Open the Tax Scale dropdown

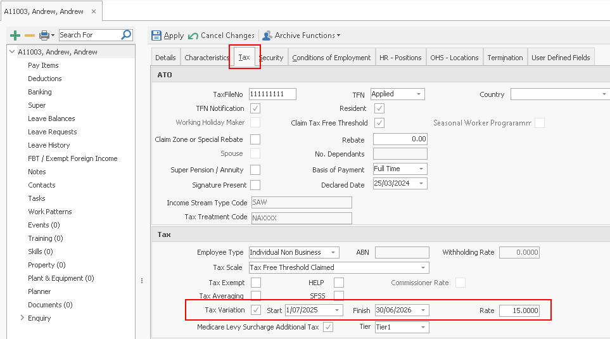pos(423,267)
